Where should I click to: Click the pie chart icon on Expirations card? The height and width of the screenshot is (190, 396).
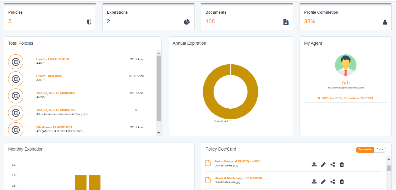click(x=186, y=22)
